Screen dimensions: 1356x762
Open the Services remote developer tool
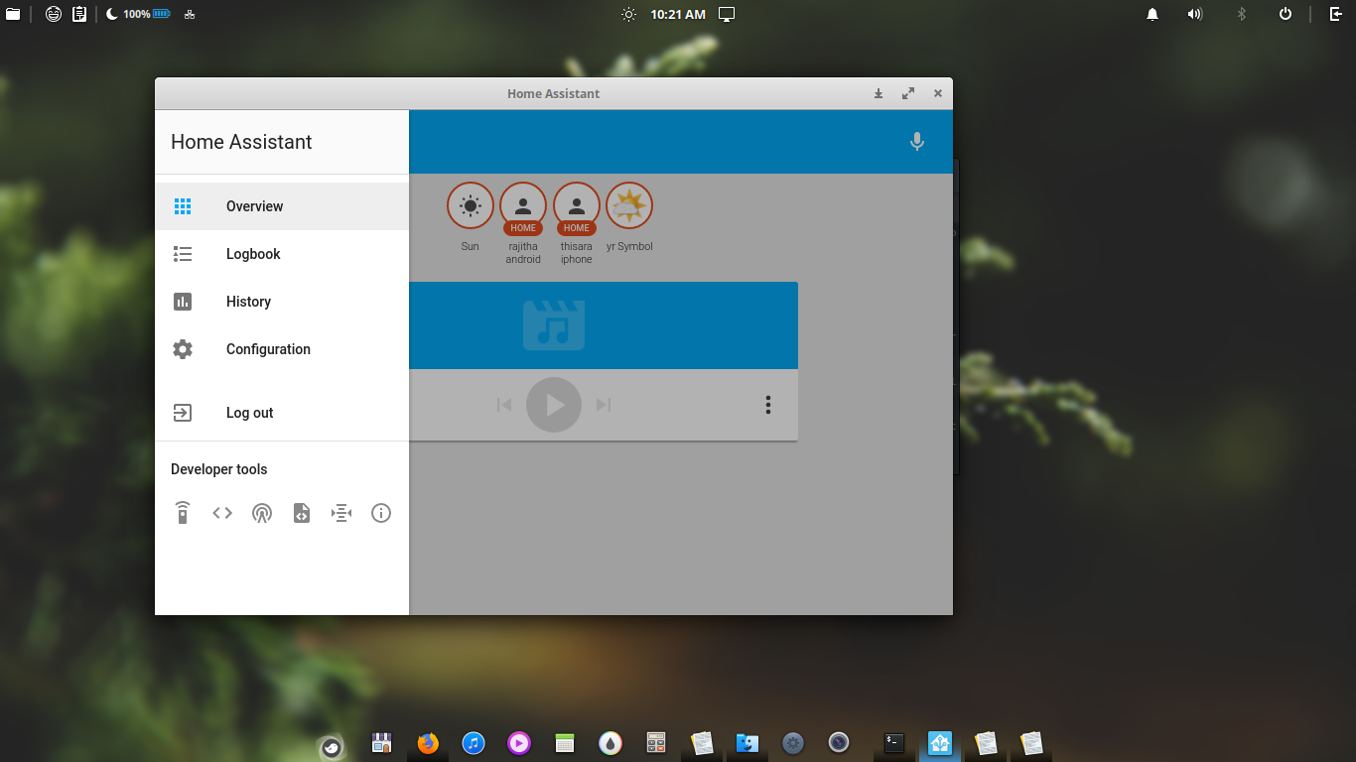point(183,513)
